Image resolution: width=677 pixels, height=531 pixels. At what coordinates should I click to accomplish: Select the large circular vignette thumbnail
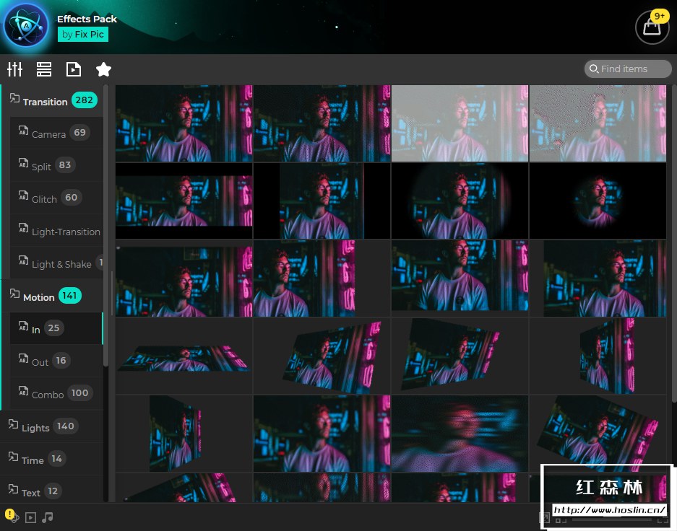click(x=460, y=201)
